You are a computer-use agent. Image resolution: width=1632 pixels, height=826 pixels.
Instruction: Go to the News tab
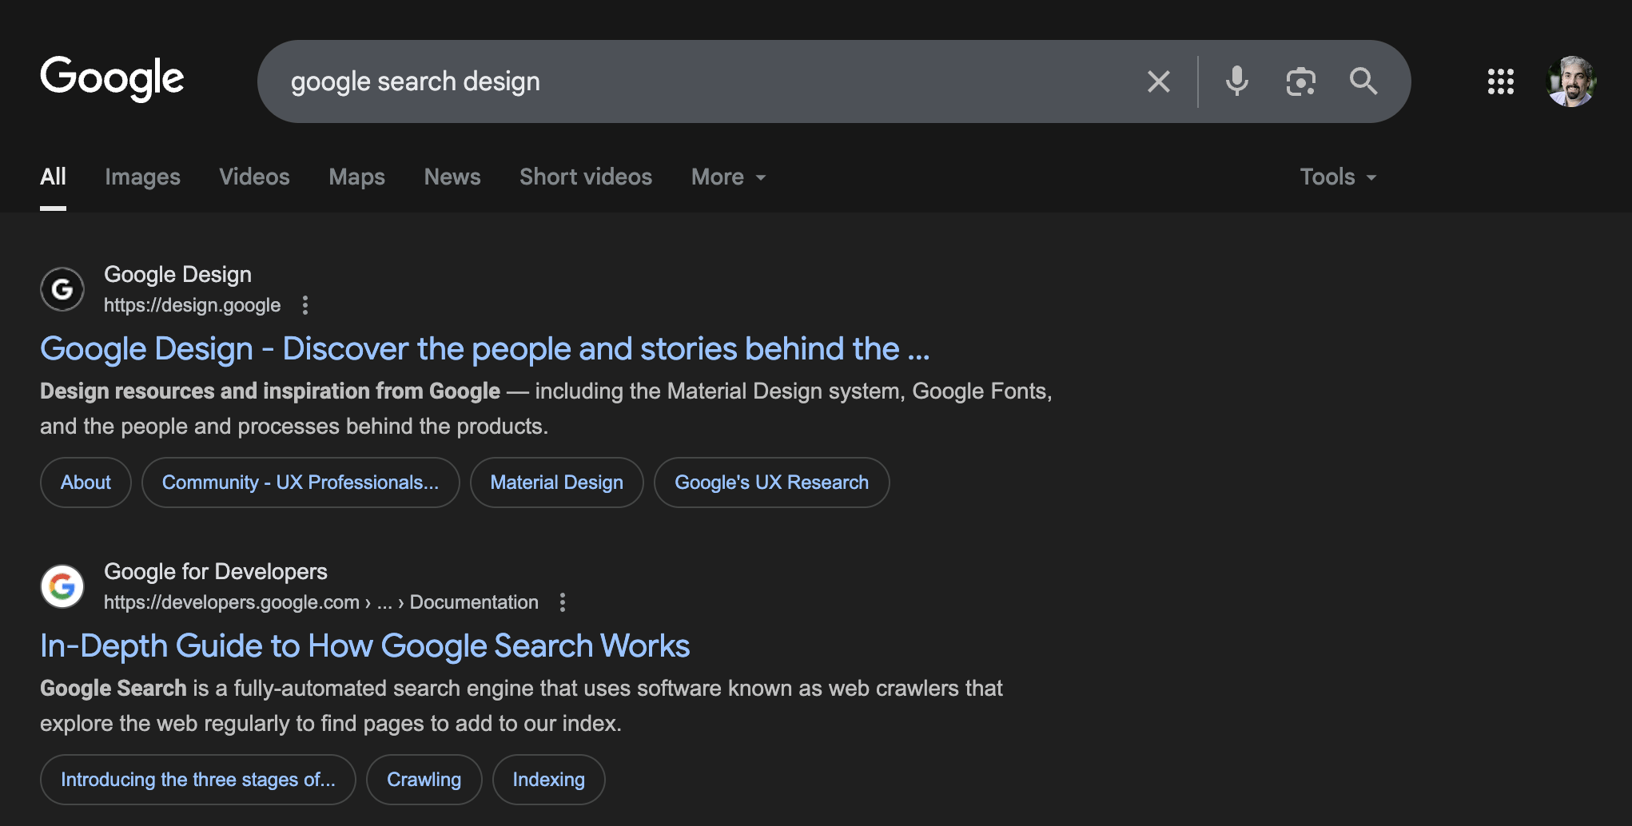pyautogui.click(x=452, y=177)
